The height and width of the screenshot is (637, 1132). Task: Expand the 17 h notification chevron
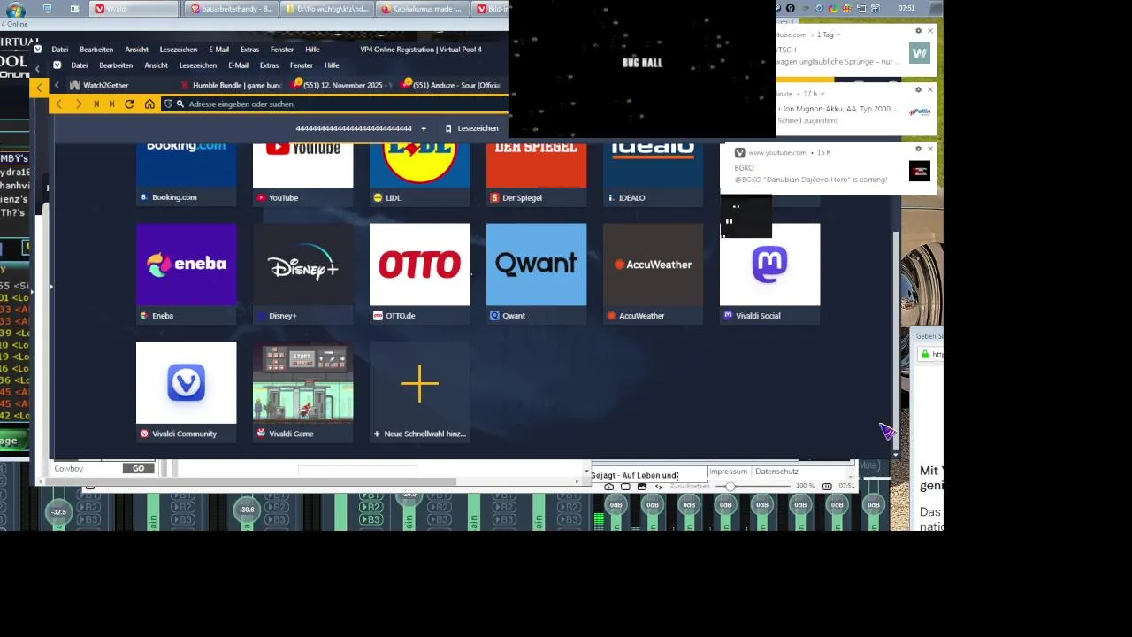pos(824,93)
